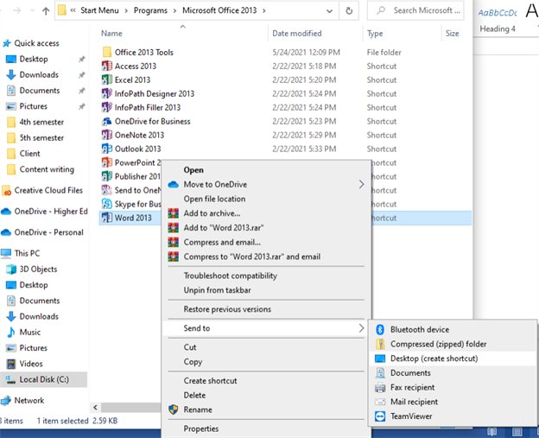The height and width of the screenshot is (438, 539).
Task: Click Microsoft Office 2013 breadcrumb
Action: coord(225,11)
